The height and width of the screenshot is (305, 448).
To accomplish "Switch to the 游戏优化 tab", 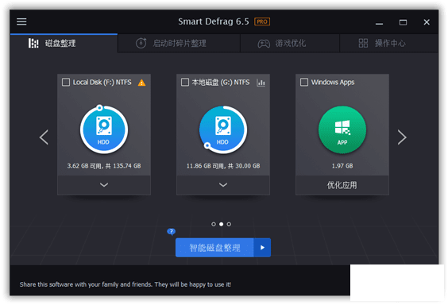I will (x=290, y=43).
